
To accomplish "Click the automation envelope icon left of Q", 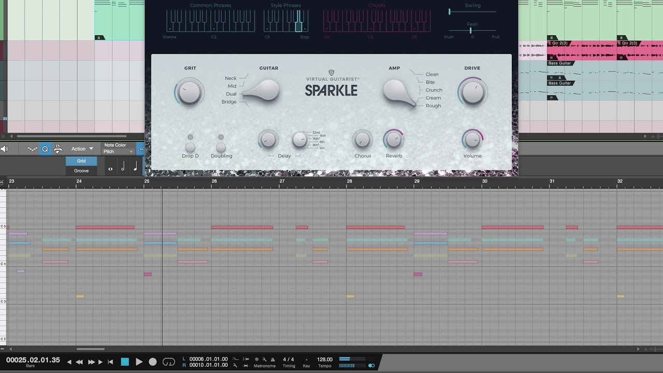I will (32, 149).
